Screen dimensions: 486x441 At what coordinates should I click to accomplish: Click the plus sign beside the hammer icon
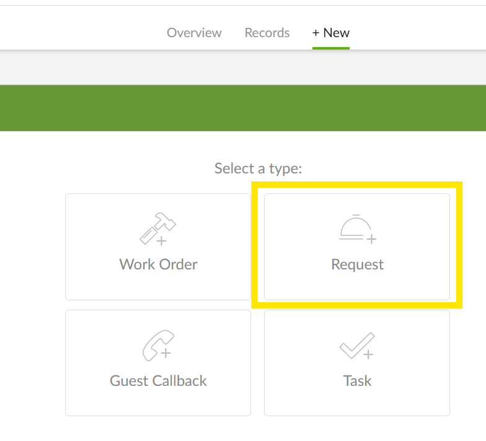[162, 241]
